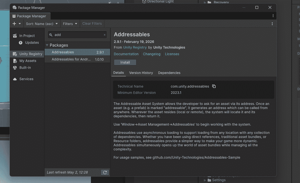Select Unity Registry in the sidebar
Image resolution: width=300 pixels, height=183 pixels.
coord(27,54)
